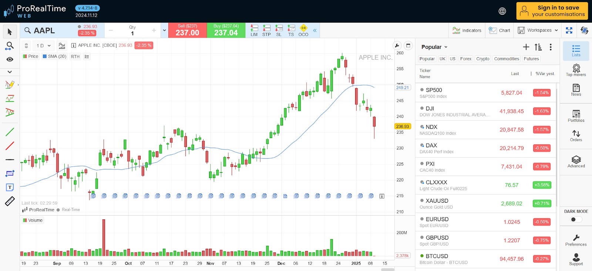Viewport: 592px width, 271px height.
Task: Place a LIM limit order
Action: pyautogui.click(x=254, y=30)
